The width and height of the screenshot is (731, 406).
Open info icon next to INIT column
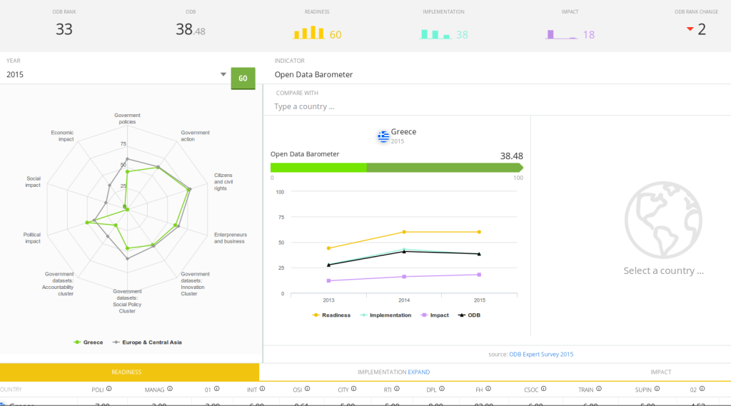(x=262, y=389)
